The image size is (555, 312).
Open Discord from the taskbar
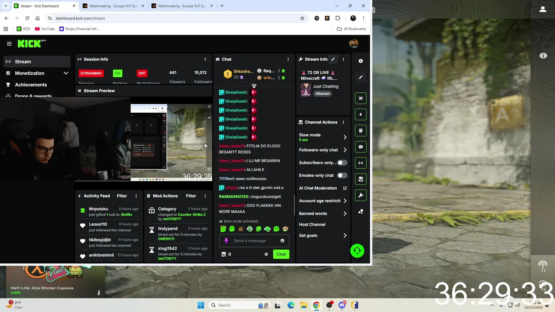342,305
